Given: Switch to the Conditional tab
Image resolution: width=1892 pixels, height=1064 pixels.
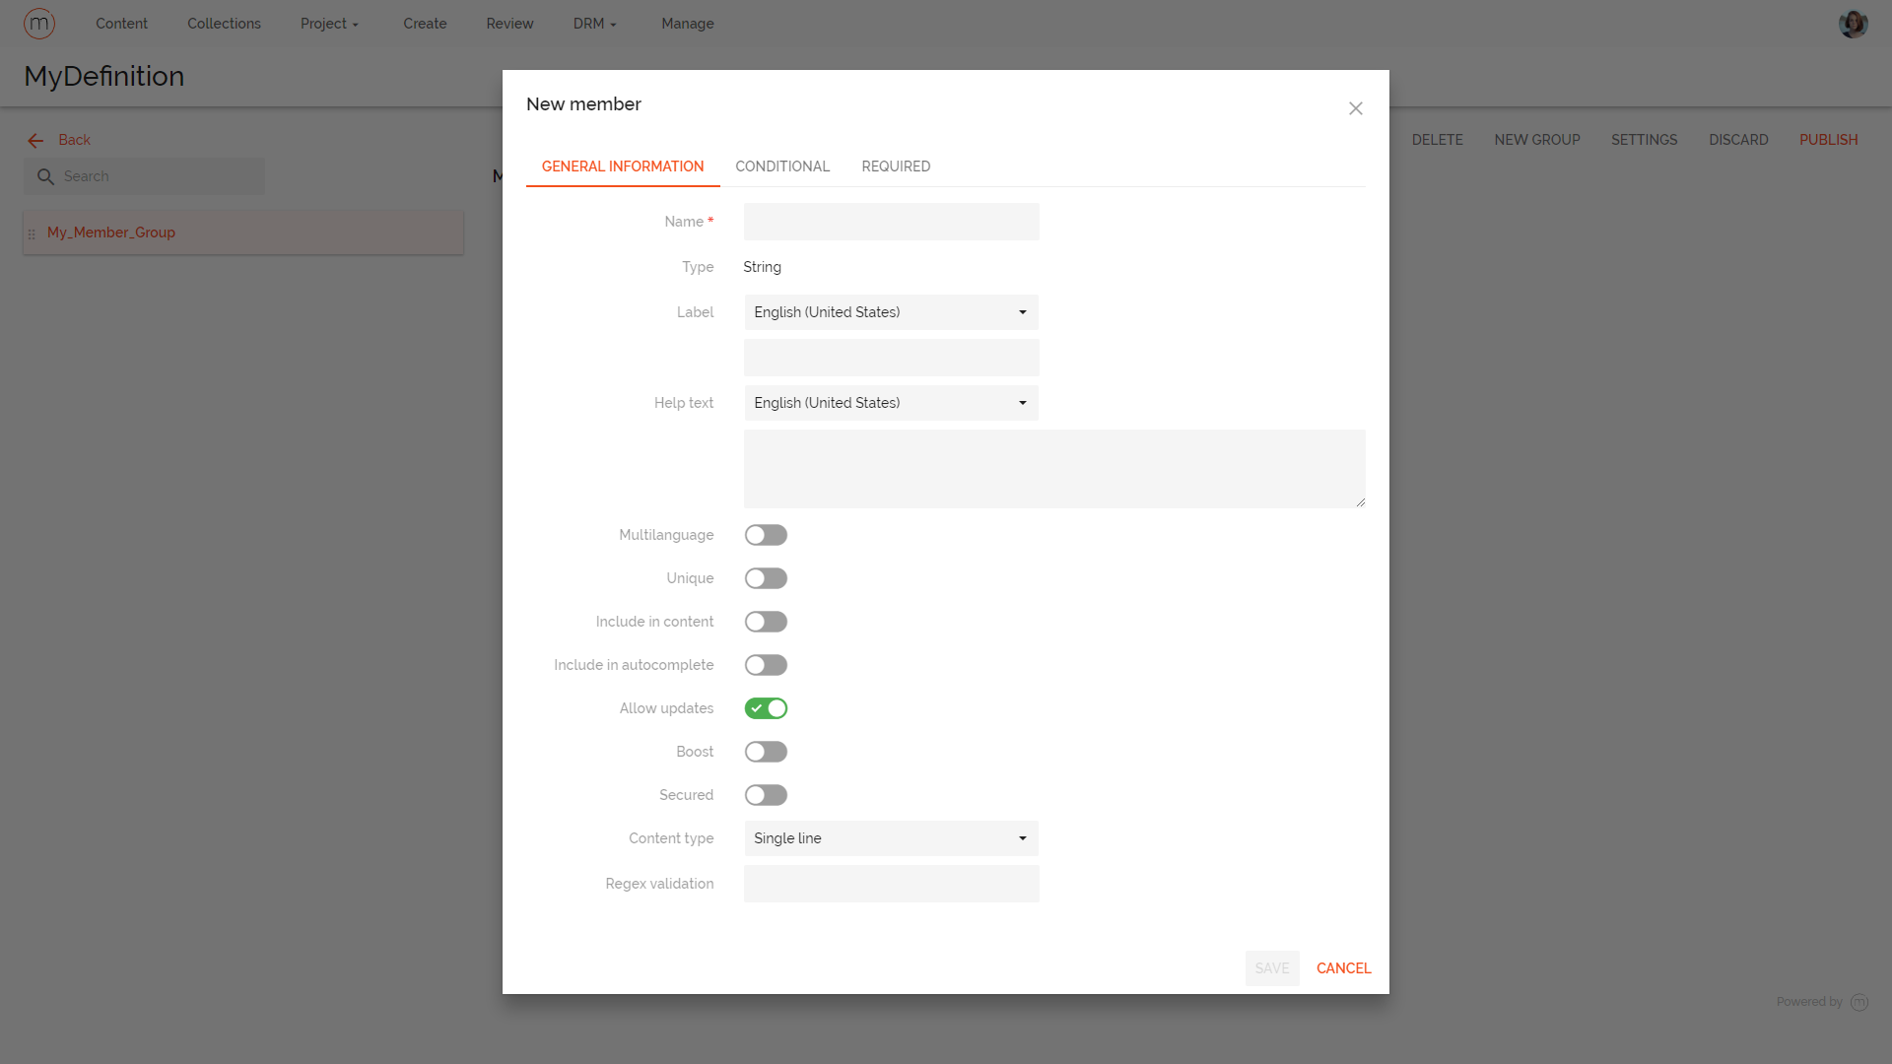Looking at the screenshot, I should pyautogui.click(x=782, y=166).
